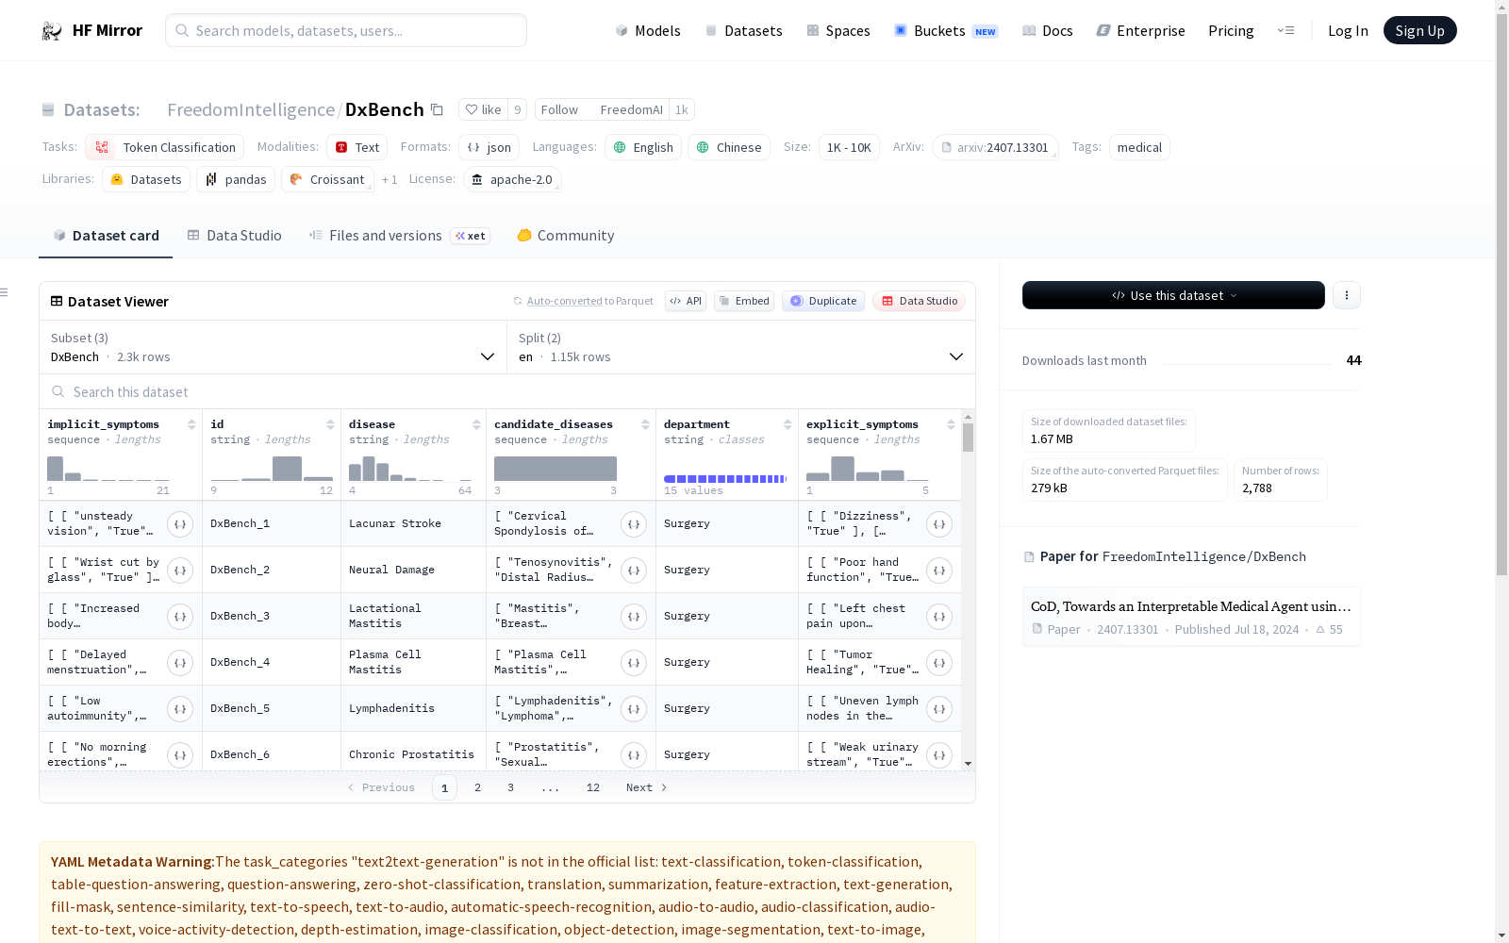Focus the Search this dataset field
The width and height of the screenshot is (1509, 943).
[x=507, y=391]
